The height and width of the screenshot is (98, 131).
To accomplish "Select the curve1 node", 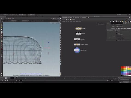I will 79,29.
